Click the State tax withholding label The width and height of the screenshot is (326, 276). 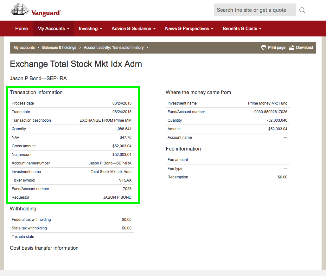(x=29, y=228)
